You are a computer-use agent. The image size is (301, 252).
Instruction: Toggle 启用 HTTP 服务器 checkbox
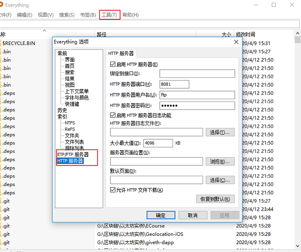tap(112, 64)
